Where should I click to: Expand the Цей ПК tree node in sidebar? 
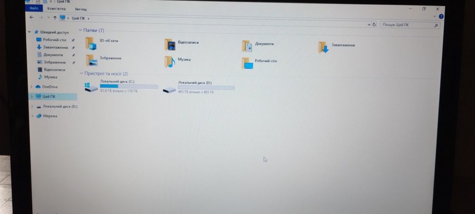31,97
